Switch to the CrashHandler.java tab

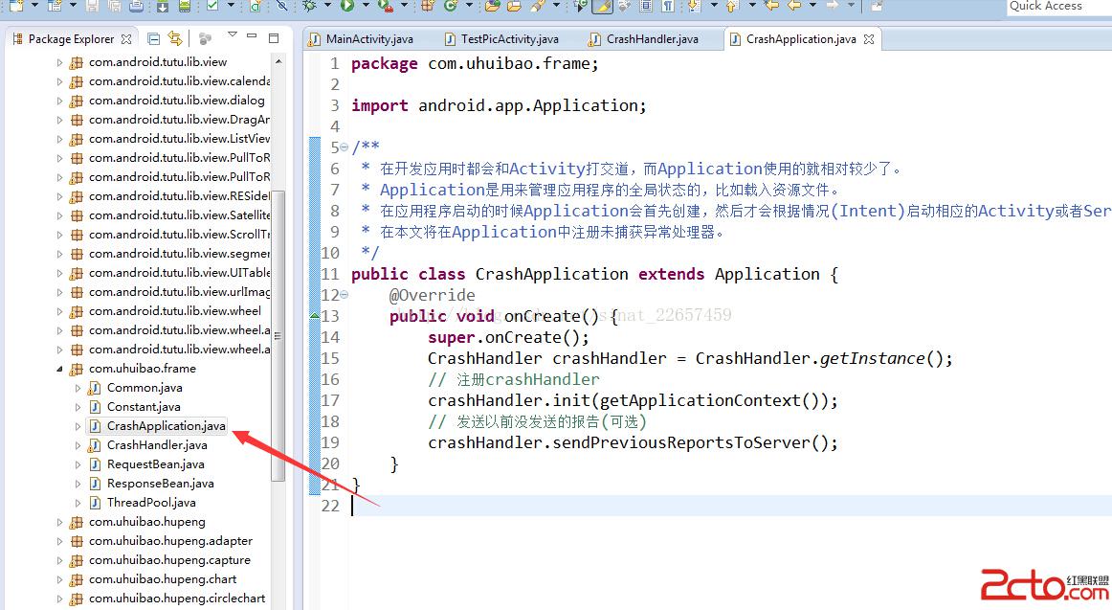click(644, 39)
